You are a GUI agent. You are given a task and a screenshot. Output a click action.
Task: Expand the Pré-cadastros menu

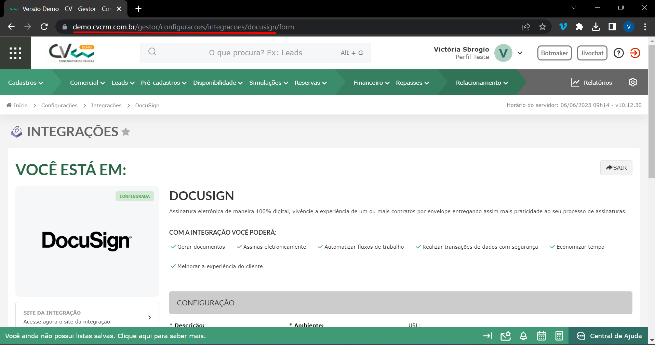pos(164,83)
